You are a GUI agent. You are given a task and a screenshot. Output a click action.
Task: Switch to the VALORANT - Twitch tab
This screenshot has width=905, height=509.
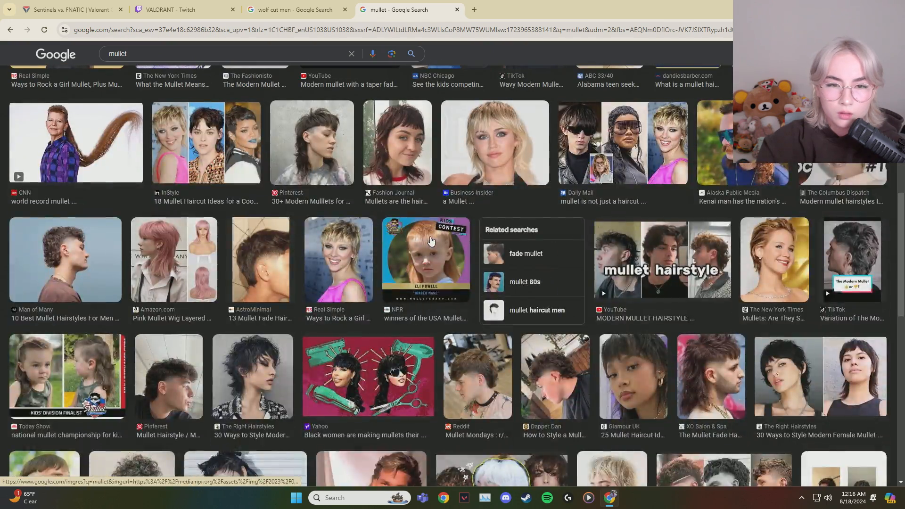[170, 9]
